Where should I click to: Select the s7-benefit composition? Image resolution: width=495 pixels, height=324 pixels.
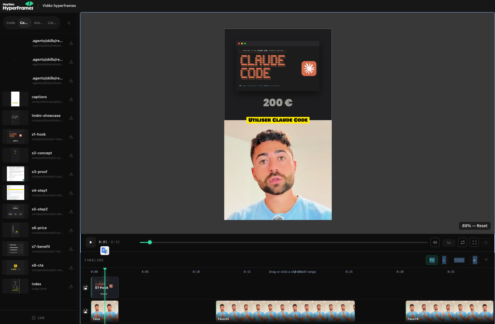pos(39,249)
